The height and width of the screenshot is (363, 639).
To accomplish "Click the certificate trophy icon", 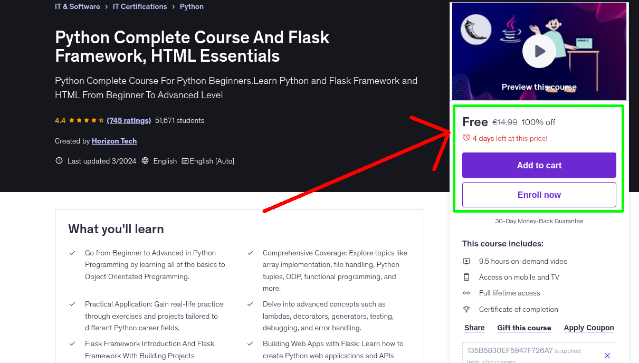I will 466,309.
